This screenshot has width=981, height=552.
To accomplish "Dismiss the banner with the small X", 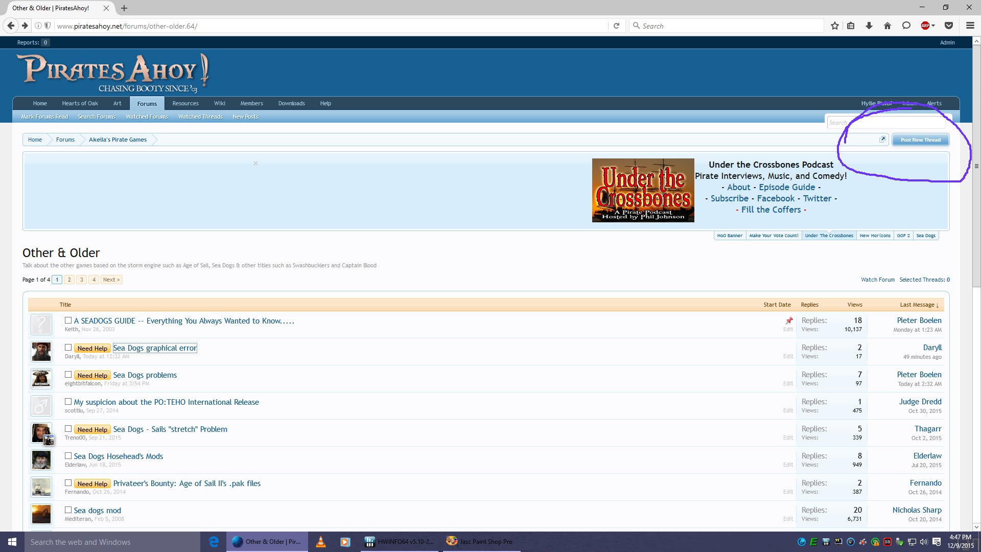I will (256, 164).
